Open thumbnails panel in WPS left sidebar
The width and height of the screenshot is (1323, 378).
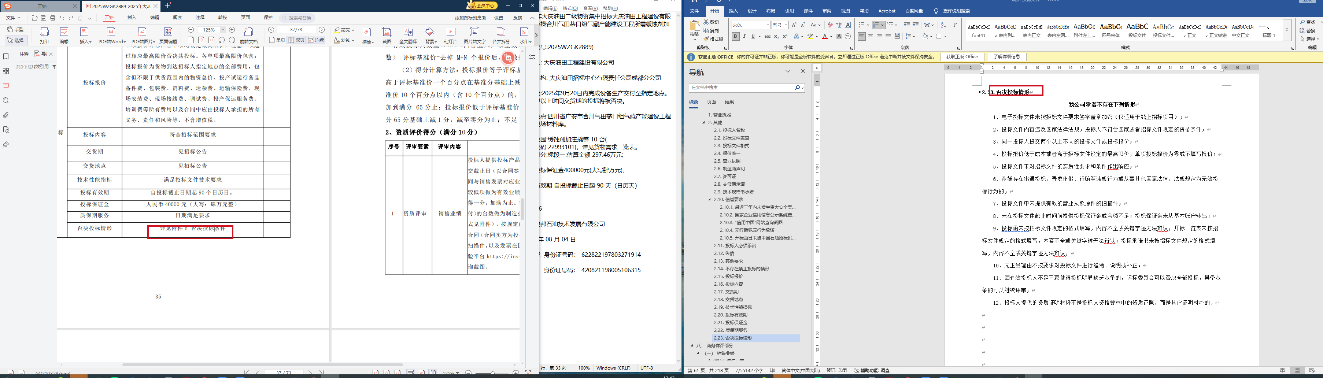point(6,71)
